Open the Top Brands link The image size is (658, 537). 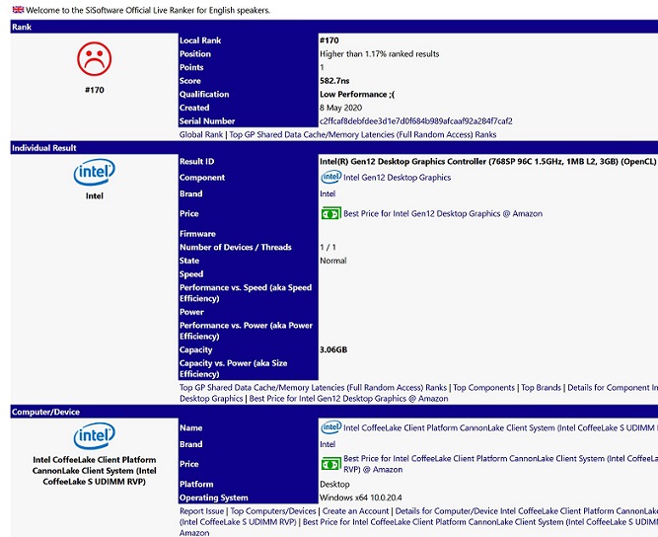pos(541,388)
